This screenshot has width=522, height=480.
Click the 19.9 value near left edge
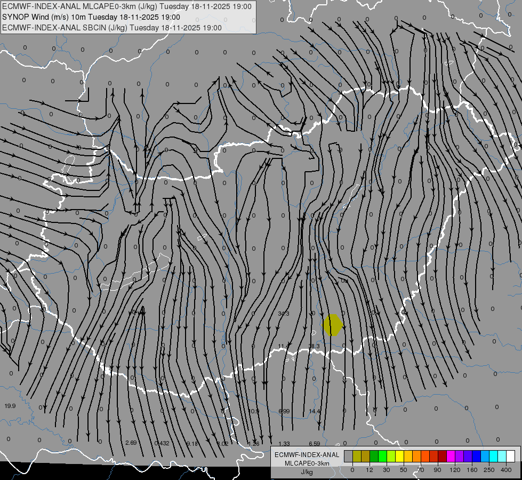(10, 406)
